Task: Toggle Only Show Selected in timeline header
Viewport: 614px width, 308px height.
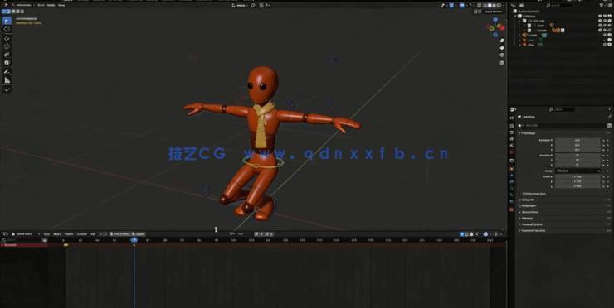Action: pyautogui.click(x=462, y=234)
